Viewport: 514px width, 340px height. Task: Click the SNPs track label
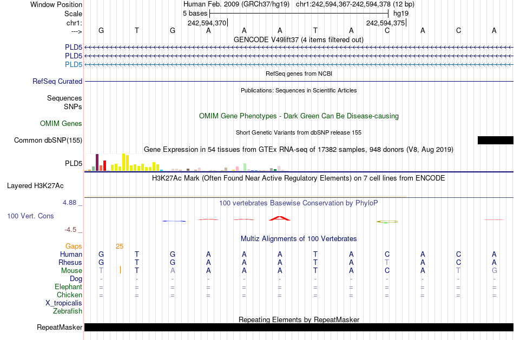coord(73,107)
